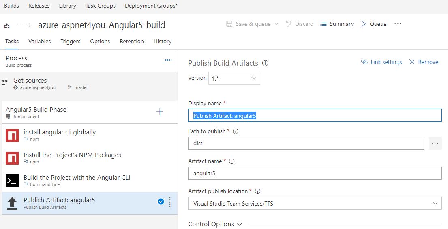Click the Command Line terminal icon
This screenshot has width=448, height=229.
pyautogui.click(x=12, y=181)
